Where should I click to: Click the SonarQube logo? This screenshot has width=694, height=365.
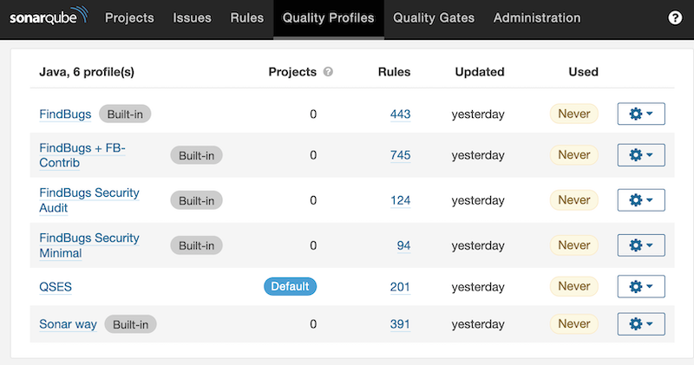(49, 16)
